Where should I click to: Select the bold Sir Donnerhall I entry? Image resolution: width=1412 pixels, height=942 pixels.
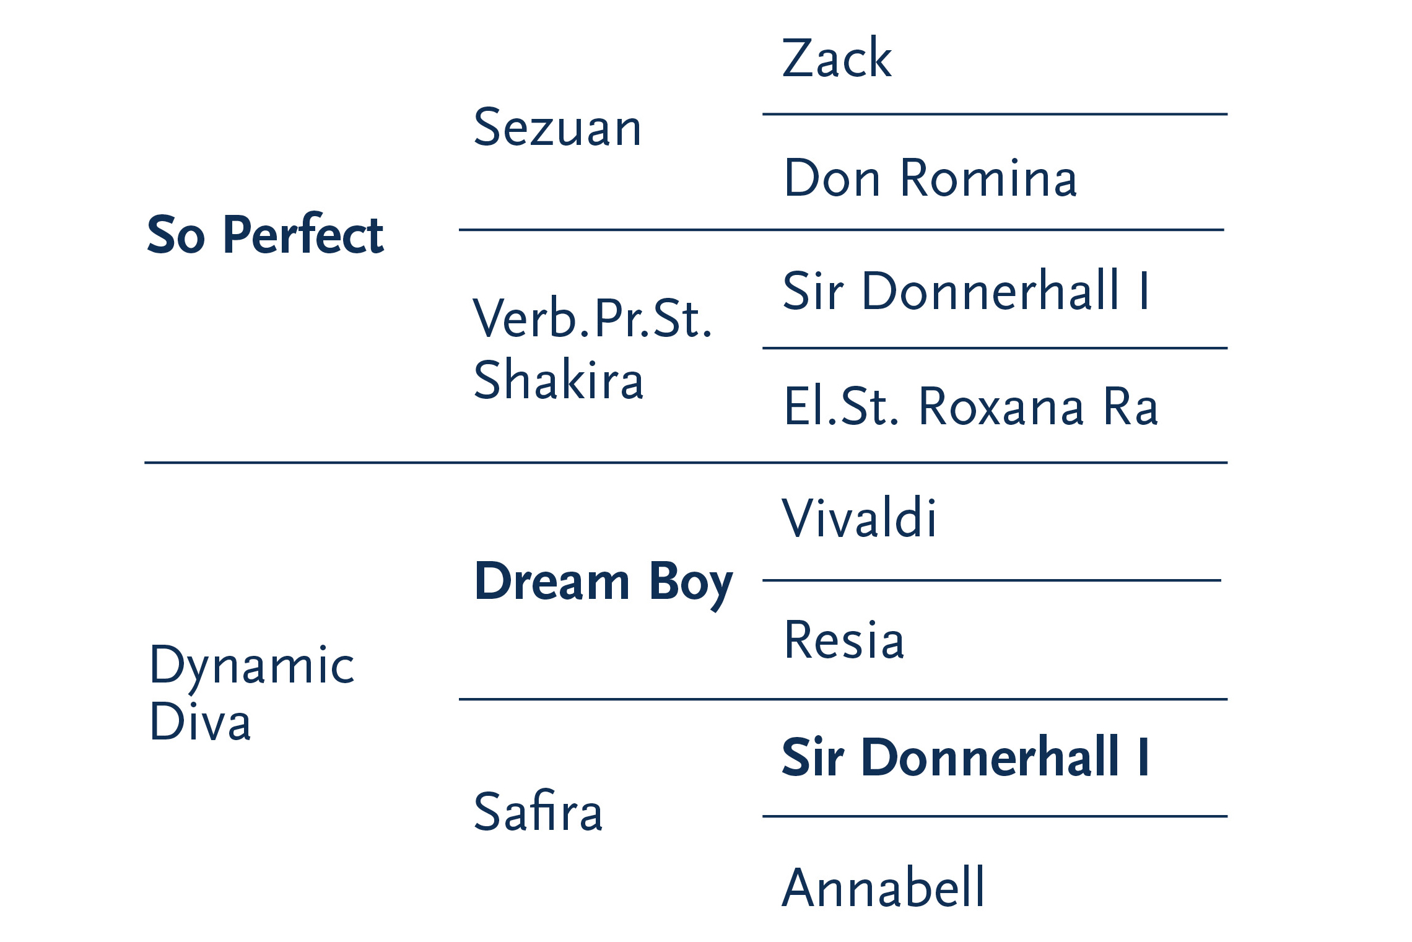coord(965,757)
